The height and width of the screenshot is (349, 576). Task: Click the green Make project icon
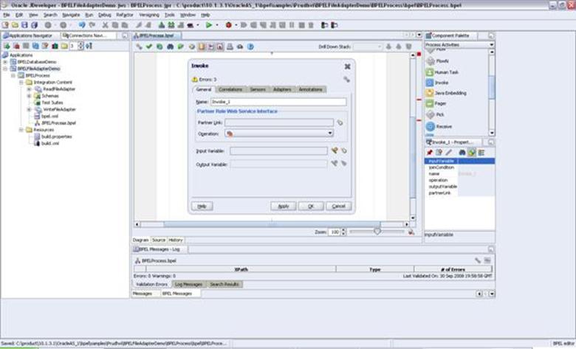161,25
